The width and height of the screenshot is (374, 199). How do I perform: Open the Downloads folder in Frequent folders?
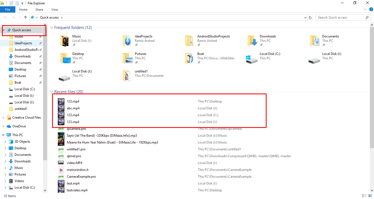tap(252, 41)
